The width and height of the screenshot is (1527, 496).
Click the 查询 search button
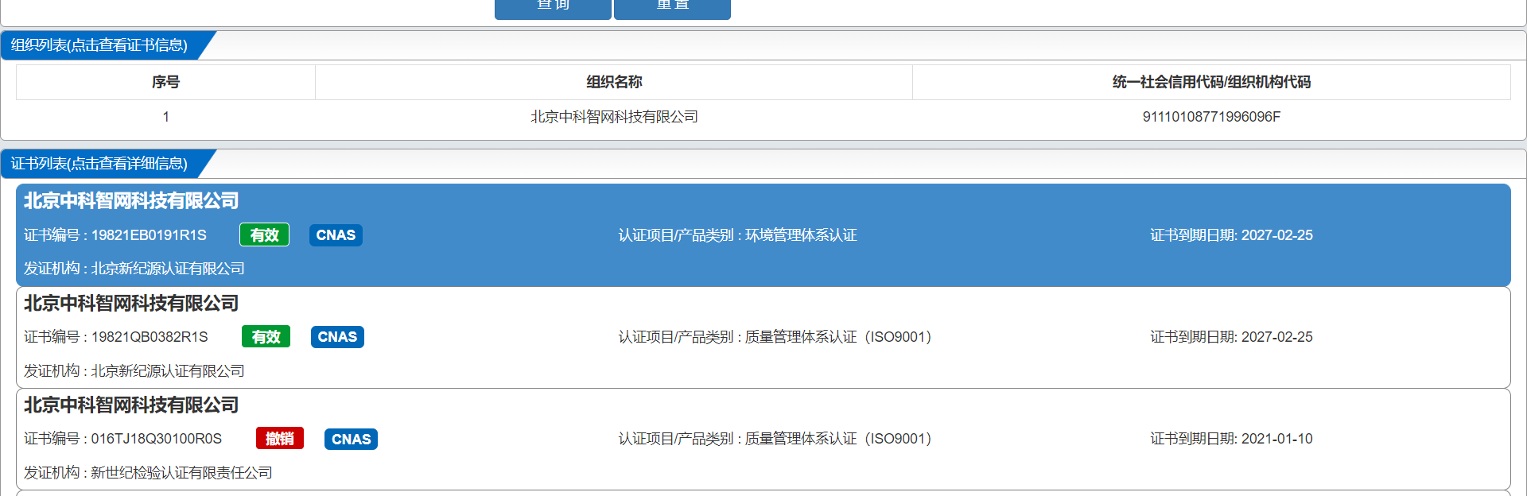pos(553,8)
